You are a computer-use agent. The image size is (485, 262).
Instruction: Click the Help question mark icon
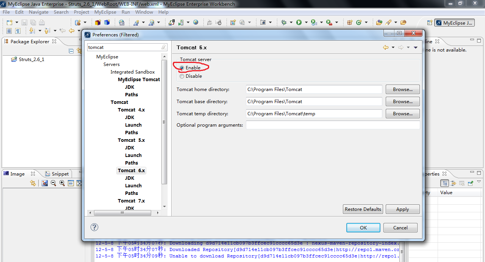tap(95, 227)
